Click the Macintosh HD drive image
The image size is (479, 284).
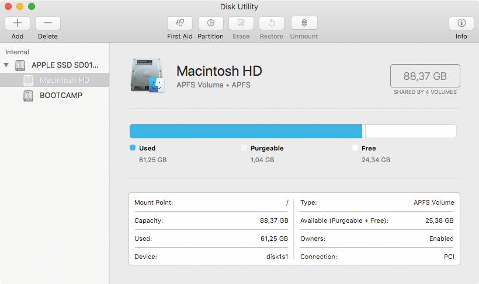[x=148, y=75]
